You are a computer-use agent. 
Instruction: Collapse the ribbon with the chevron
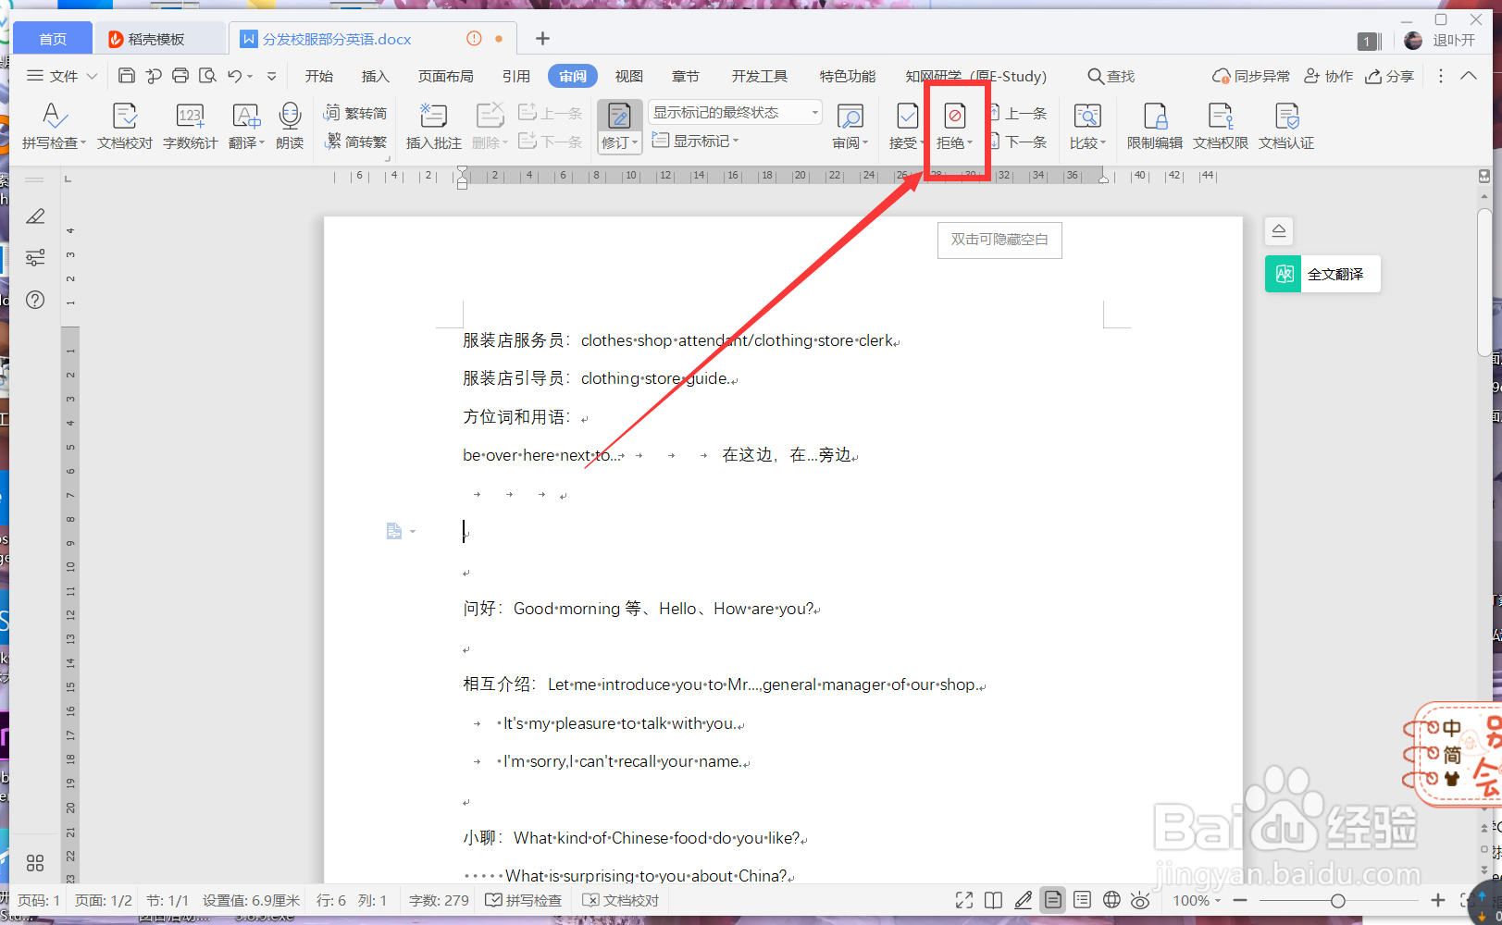click(x=1469, y=76)
